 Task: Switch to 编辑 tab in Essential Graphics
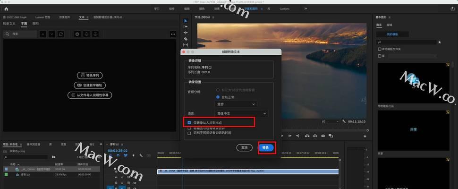pos(390,25)
